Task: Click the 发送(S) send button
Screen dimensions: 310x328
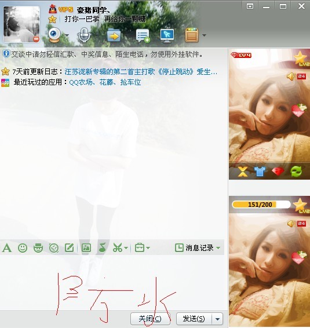Action: click(x=194, y=319)
